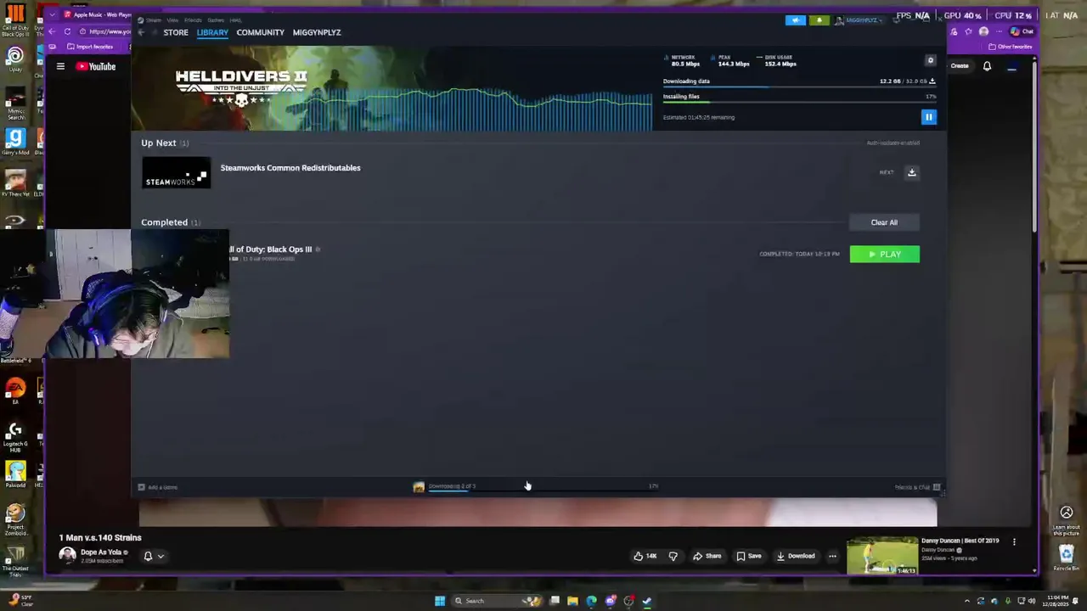Screen dimensions: 1087x611
Task: Open Steam from the taskbar
Action: [x=647, y=601]
